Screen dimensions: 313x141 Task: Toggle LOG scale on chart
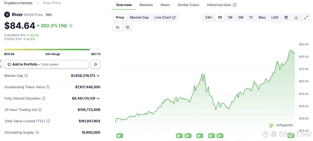point(275,18)
